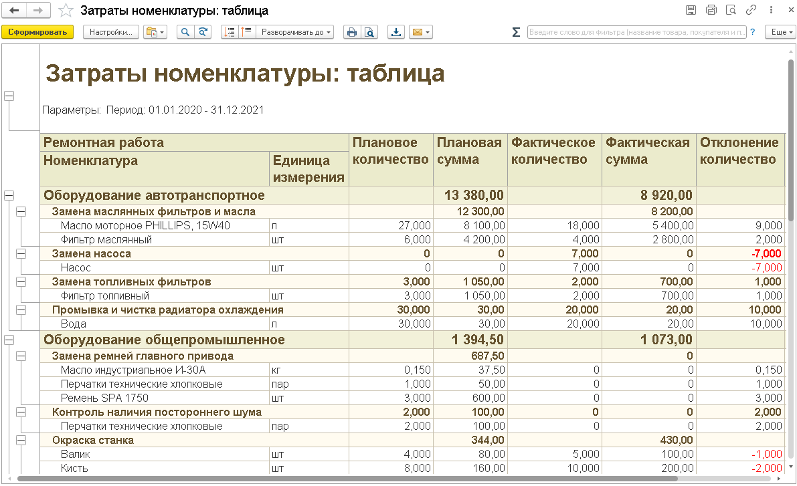This screenshot has height=486, width=797.
Task: Click the planned sum cell 12 300,00
Action: 470,212
